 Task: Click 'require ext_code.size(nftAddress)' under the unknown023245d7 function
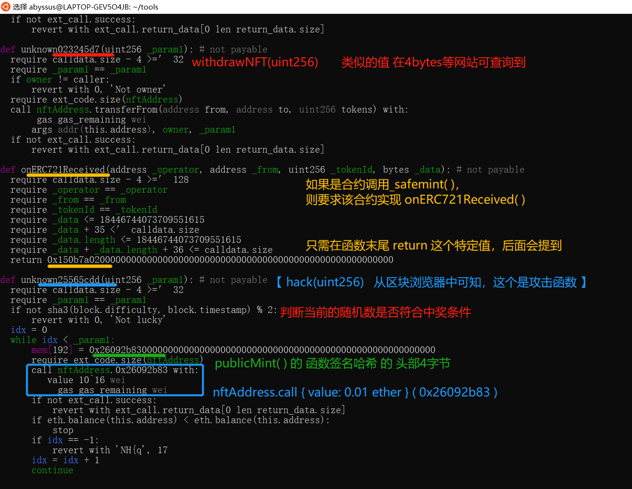click(x=96, y=100)
